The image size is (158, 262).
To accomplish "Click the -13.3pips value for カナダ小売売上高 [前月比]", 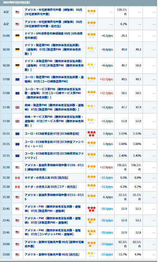I will 107,178.
